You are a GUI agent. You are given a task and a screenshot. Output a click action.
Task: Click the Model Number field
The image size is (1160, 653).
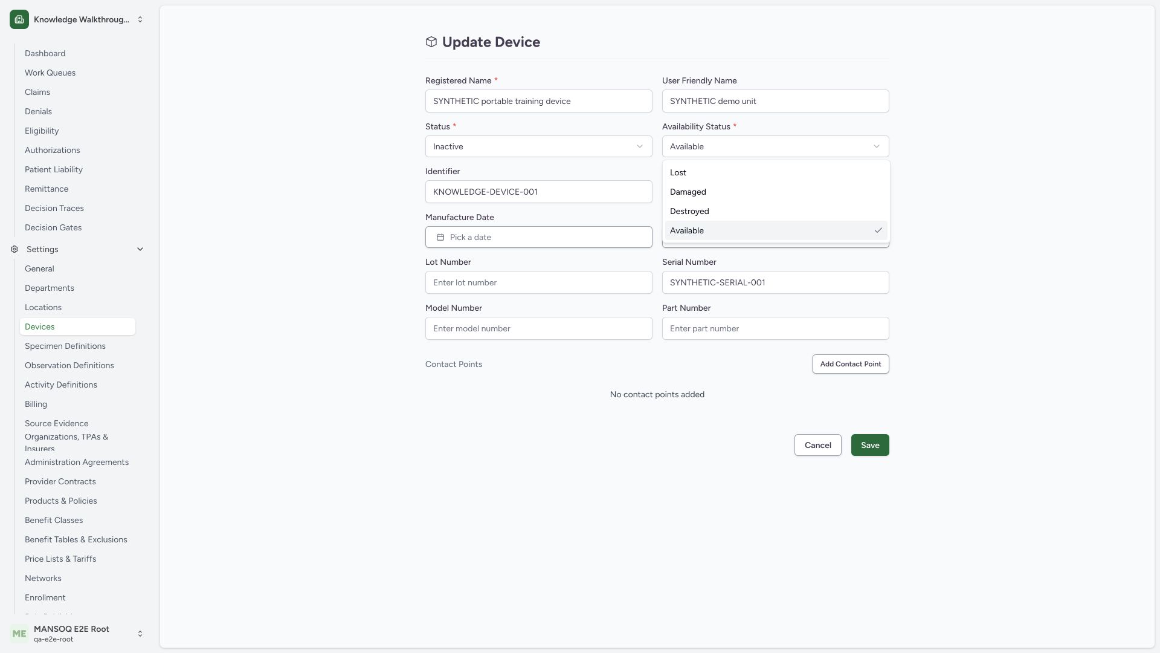pos(539,328)
